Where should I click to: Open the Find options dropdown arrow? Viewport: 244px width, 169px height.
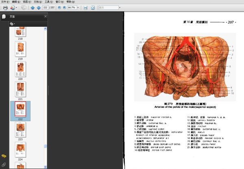tap(120, 7)
